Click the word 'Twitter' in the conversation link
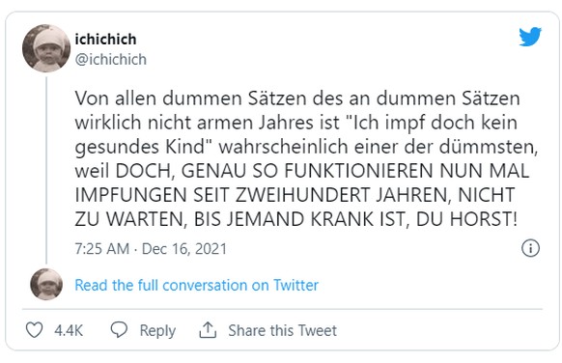This screenshot has width=562, height=363. (x=296, y=285)
